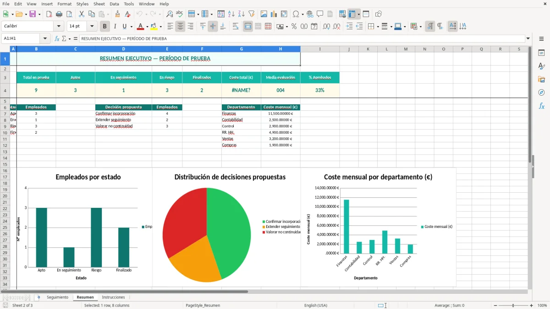Open Print Preview from the toolbar
Viewport: 550px width, 309px height.
[x=69, y=14]
